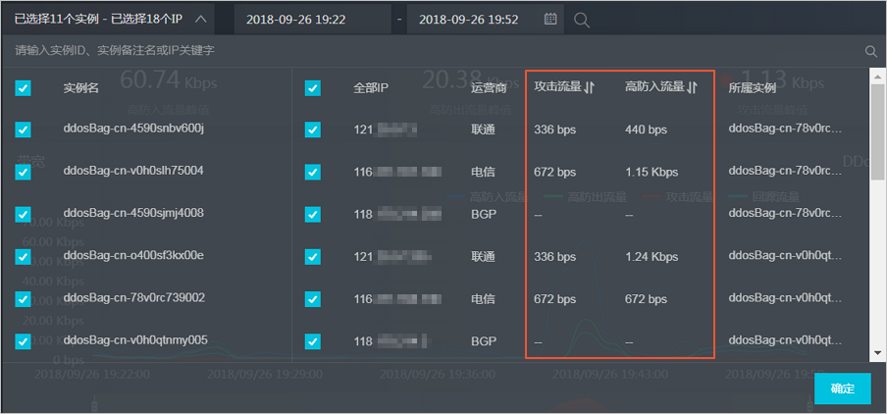This screenshot has height=414, width=887.
Task: Select instance name ddosBag-cn-o400sf3kx00e
Action: pos(133,256)
